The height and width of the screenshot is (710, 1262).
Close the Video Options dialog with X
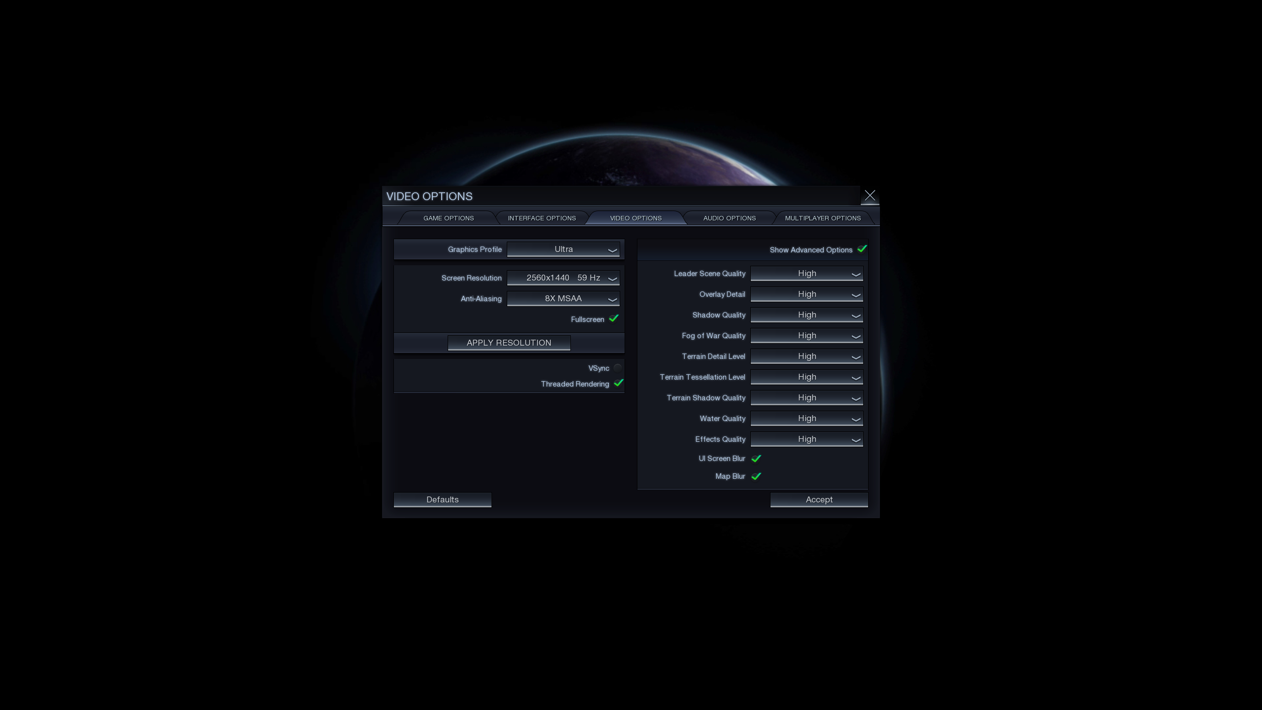pyautogui.click(x=870, y=196)
